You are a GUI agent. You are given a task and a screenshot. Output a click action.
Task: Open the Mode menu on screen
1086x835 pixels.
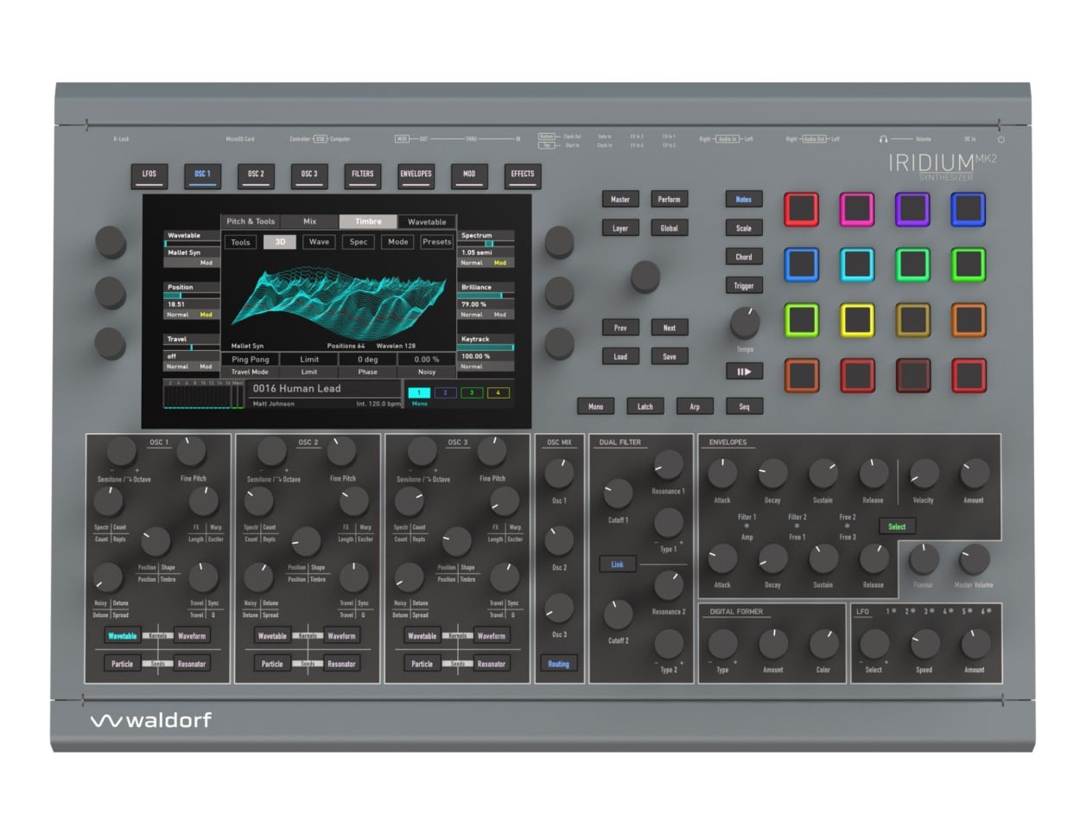(x=398, y=242)
